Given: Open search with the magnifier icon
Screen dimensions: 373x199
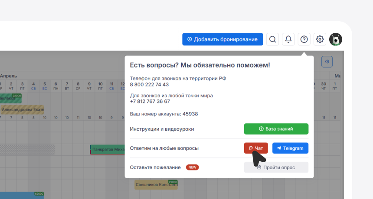Looking at the screenshot, I should click(272, 39).
